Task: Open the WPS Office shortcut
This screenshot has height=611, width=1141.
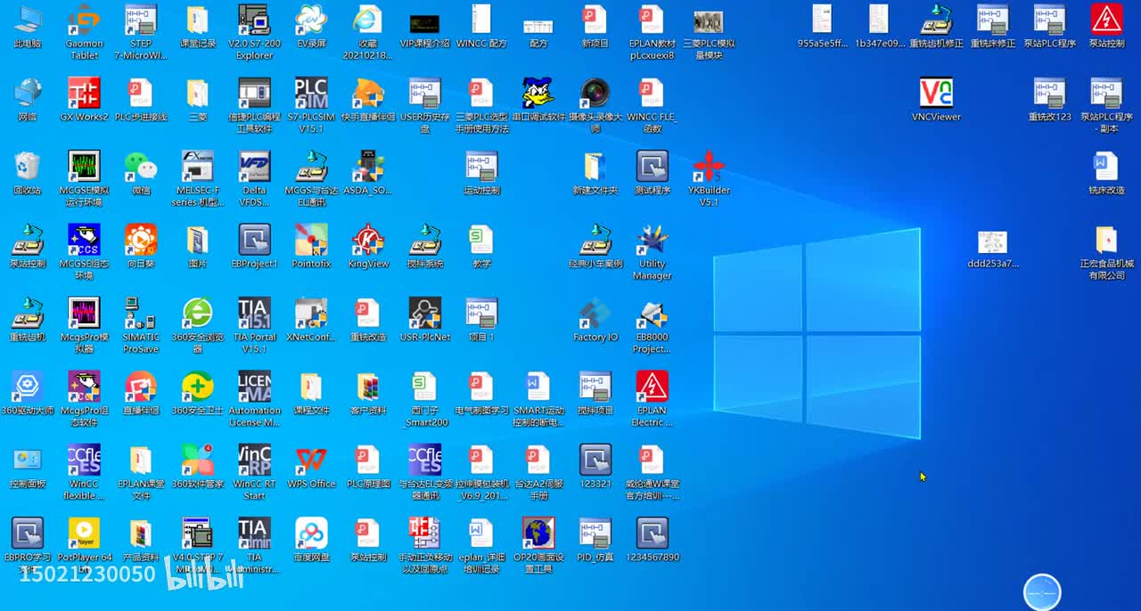Action: pyautogui.click(x=311, y=460)
